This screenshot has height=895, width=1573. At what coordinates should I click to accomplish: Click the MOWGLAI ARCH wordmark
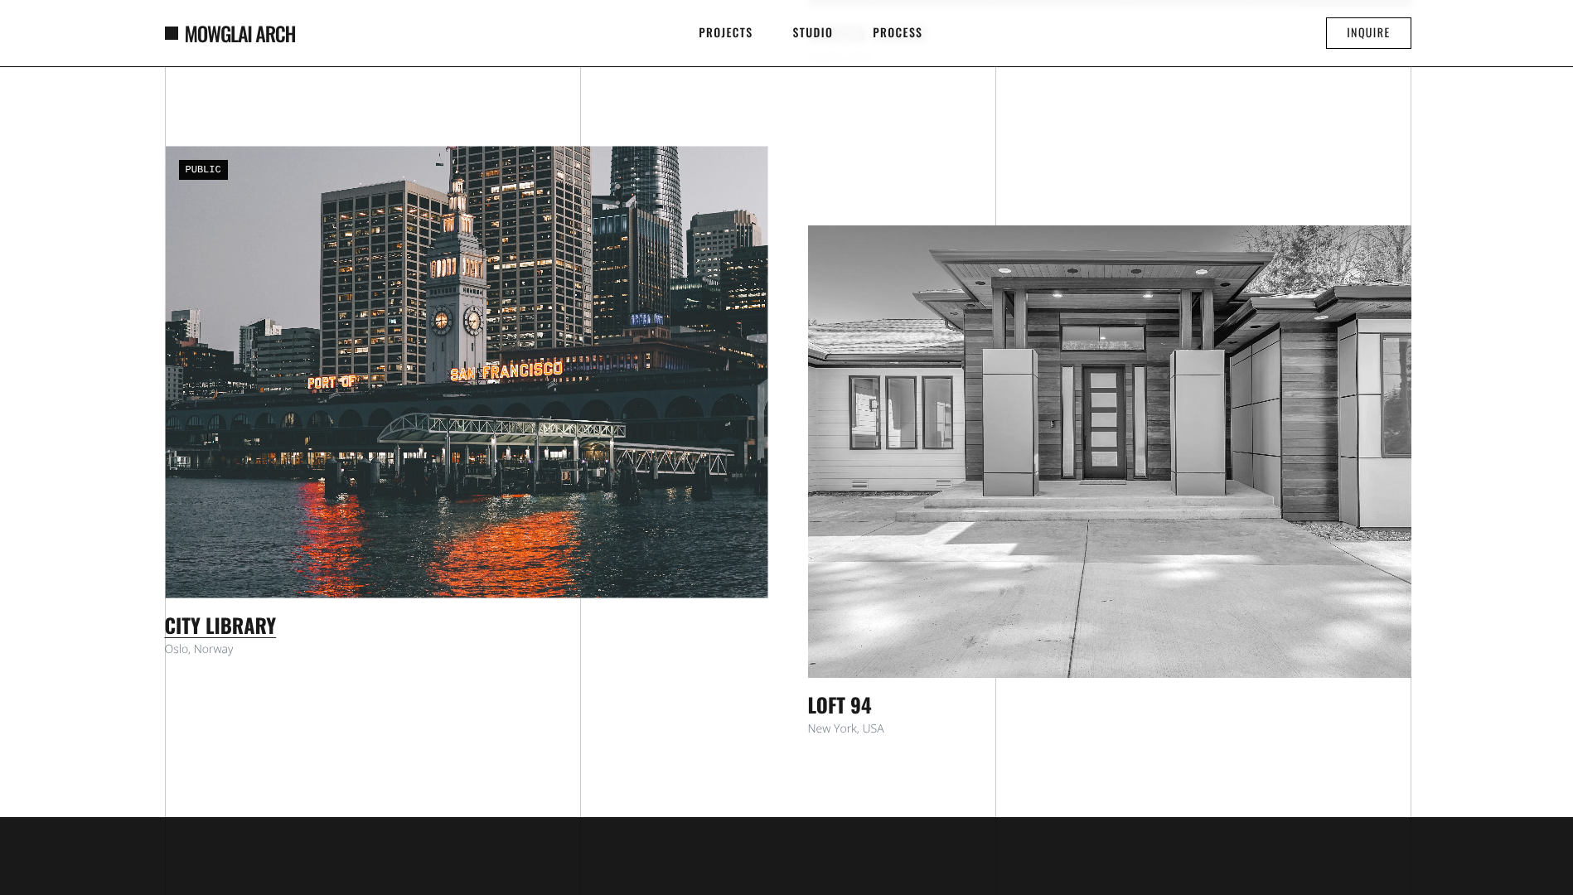[240, 34]
